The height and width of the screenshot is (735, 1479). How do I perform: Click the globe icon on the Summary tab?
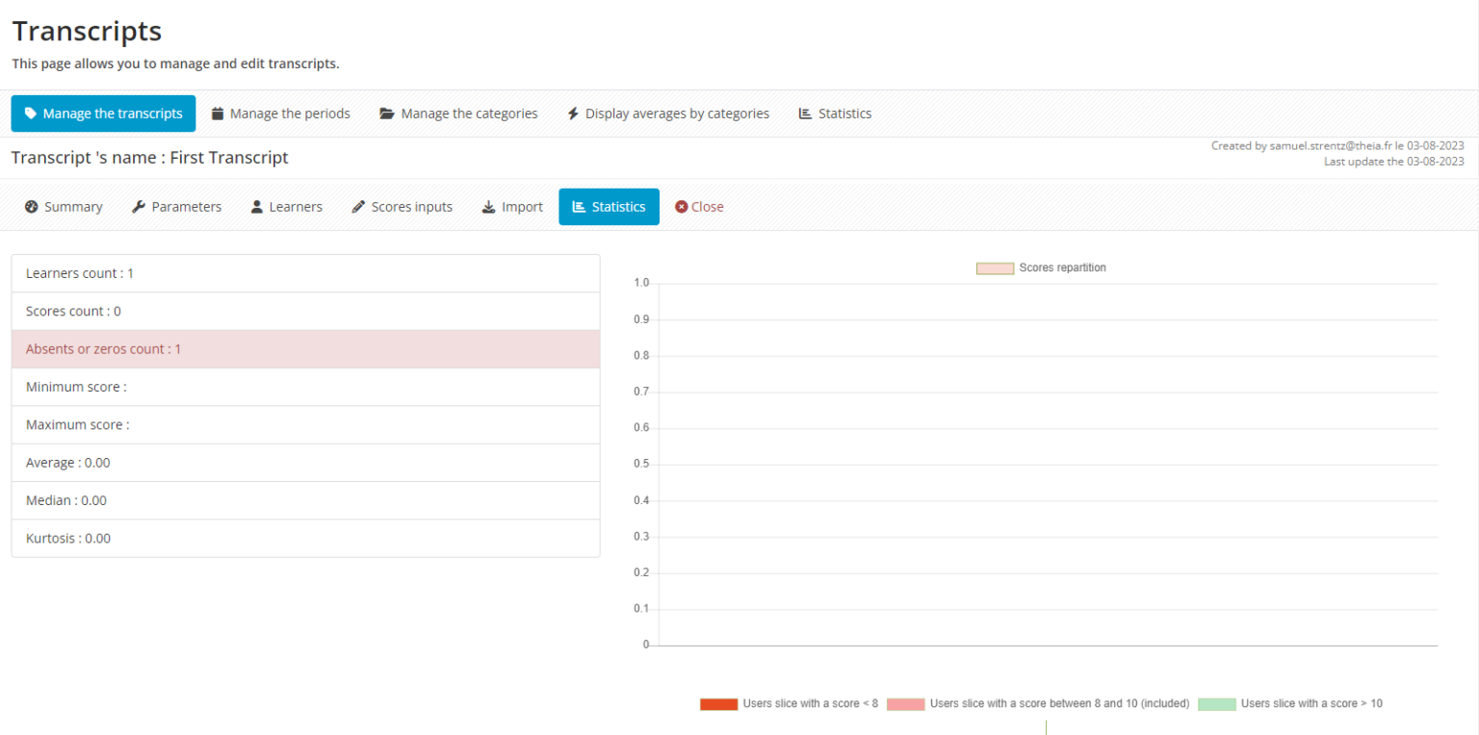pyautogui.click(x=32, y=206)
